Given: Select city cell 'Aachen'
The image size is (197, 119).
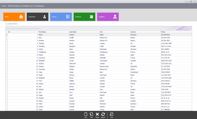Looking at the screenshot, I should tap(115, 81).
